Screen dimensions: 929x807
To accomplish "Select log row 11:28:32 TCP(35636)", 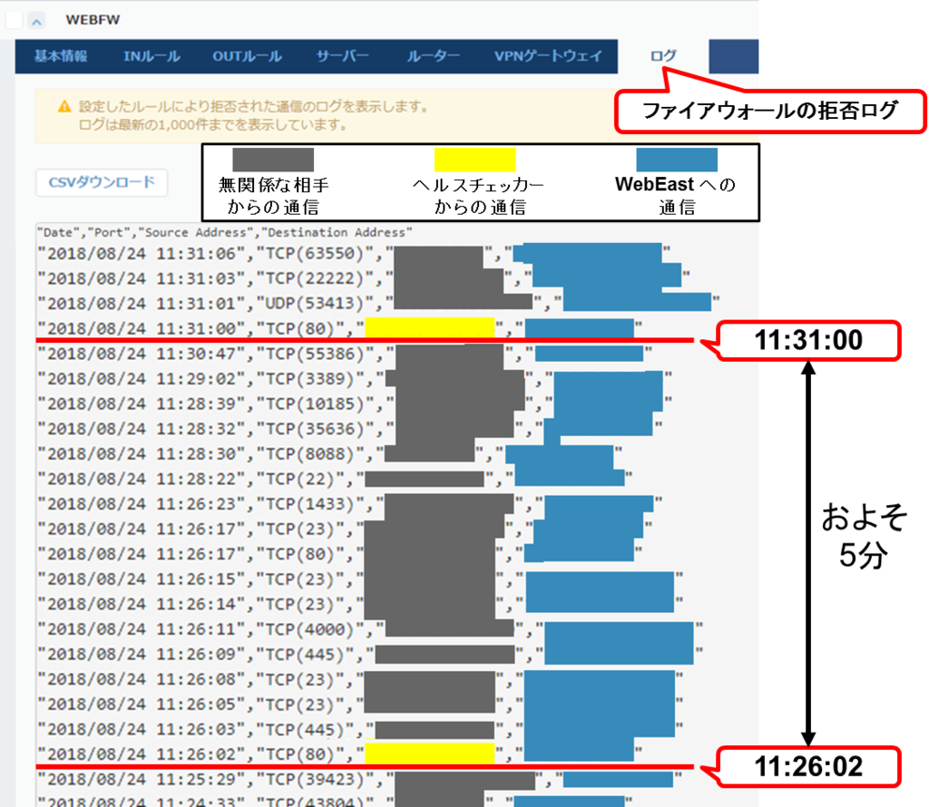I will tap(349, 429).
